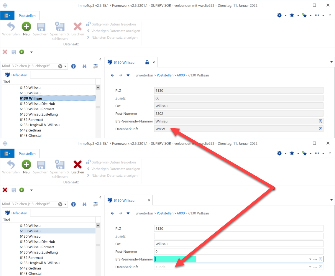Collapse the ribbon in lower window
Image resolution: width=335 pixels, height=276 pixels.
pyautogui.click(x=330, y=153)
